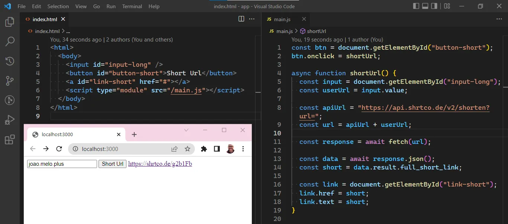Open the Explorer view in activity bar
Image resolution: width=508 pixels, height=224 pixels.
pos(10,22)
